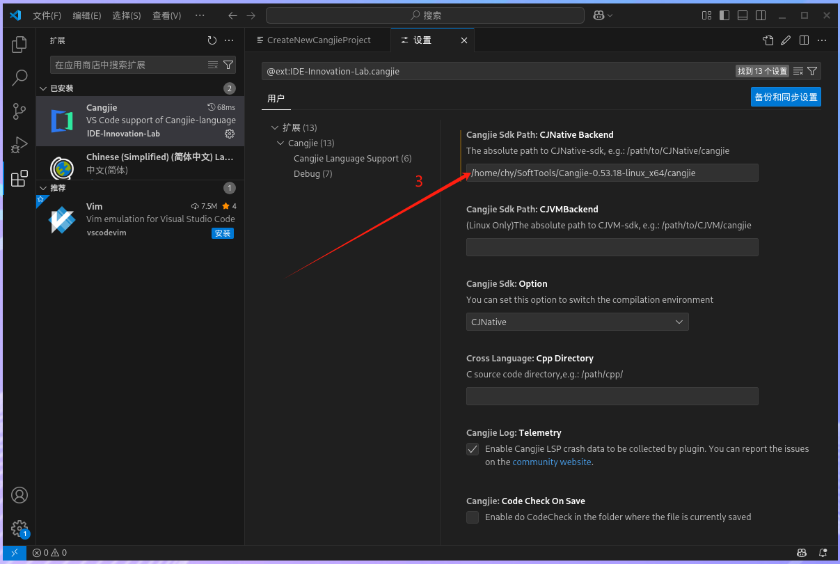Open settings JSON file icon
The height and width of the screenshot is (564, 840).
(x=768, y=40)
